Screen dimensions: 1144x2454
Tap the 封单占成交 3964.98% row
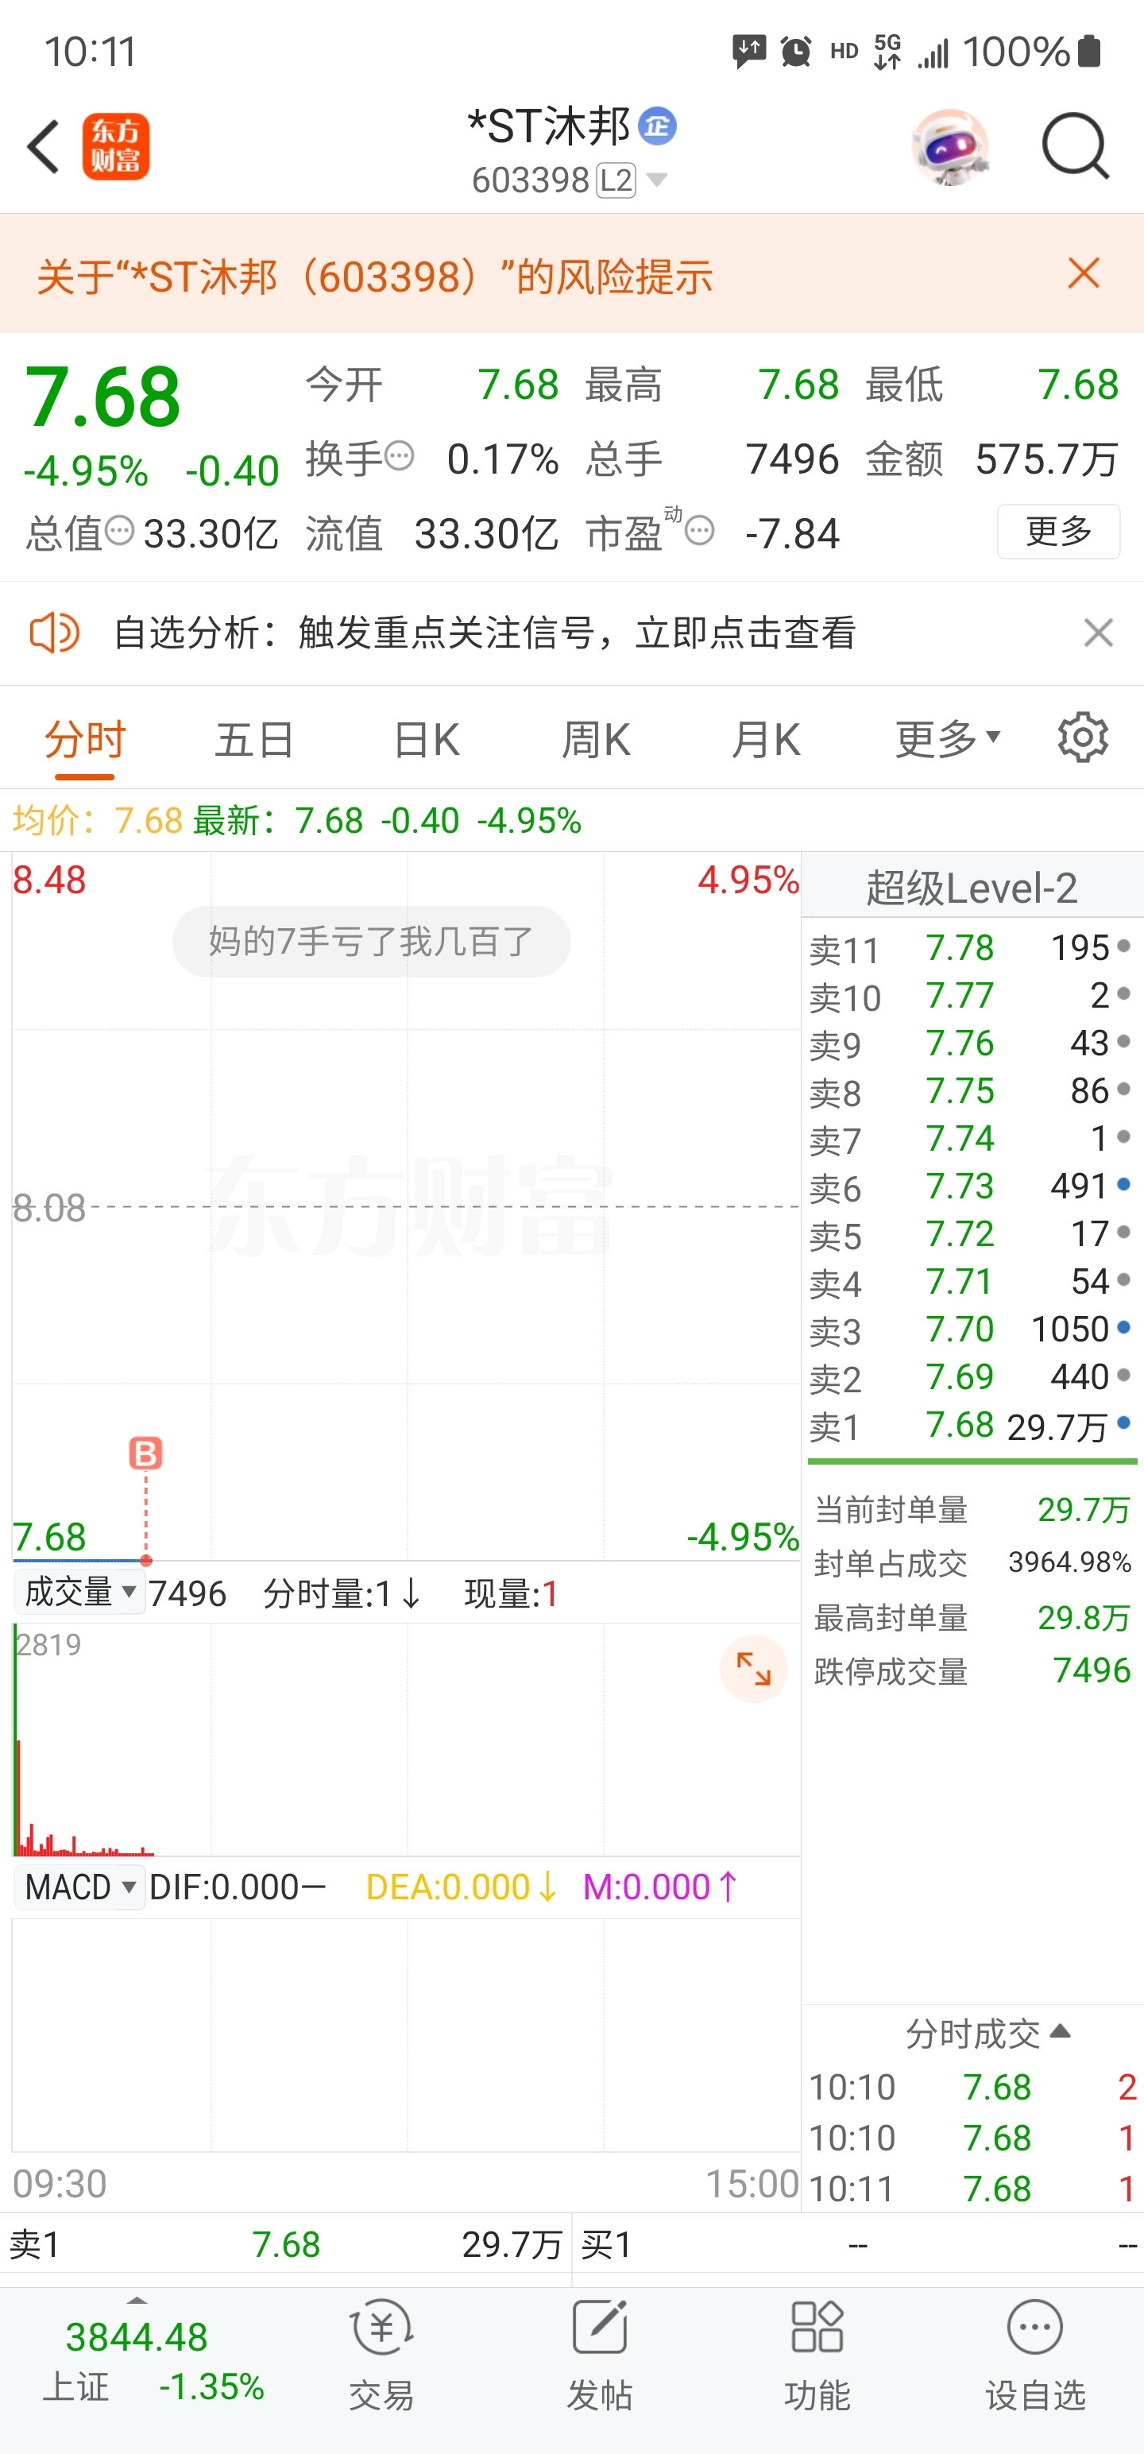(972, 1563)
